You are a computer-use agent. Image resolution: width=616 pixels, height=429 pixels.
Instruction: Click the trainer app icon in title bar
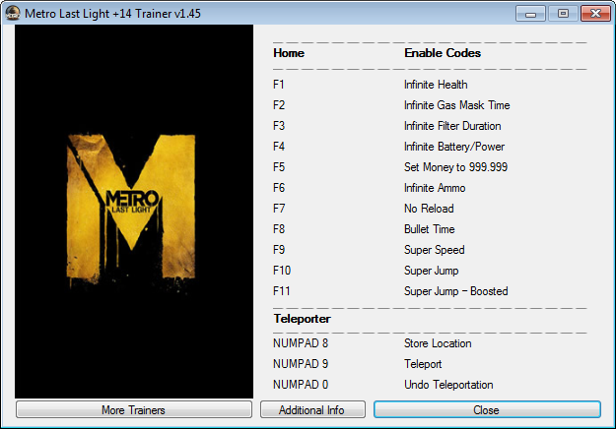pos(13,13)
